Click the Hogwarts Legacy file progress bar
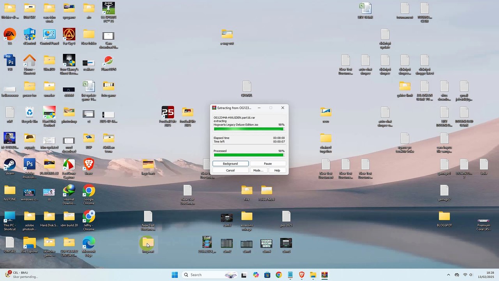The image size is (499, 281). (249, 129)
